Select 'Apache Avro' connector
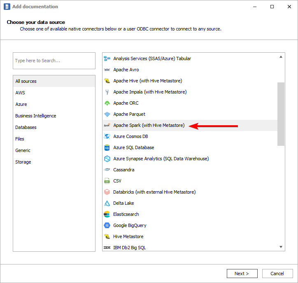The image size is (298, 283). point(190,70)
